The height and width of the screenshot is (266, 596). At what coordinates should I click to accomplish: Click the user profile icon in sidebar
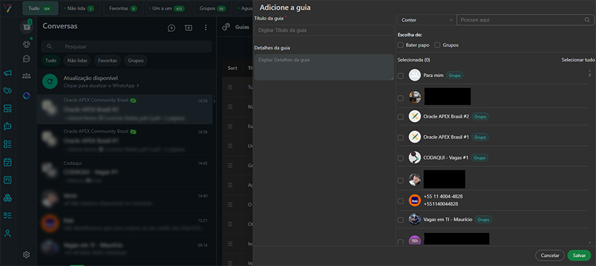point(8,233)
